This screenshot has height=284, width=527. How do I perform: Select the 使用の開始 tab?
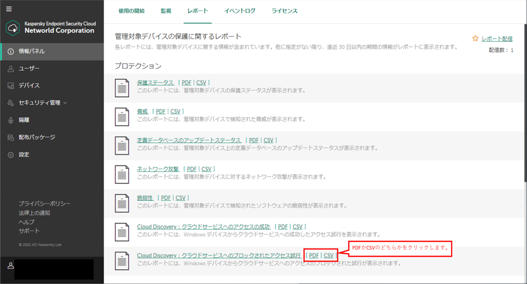132,11
